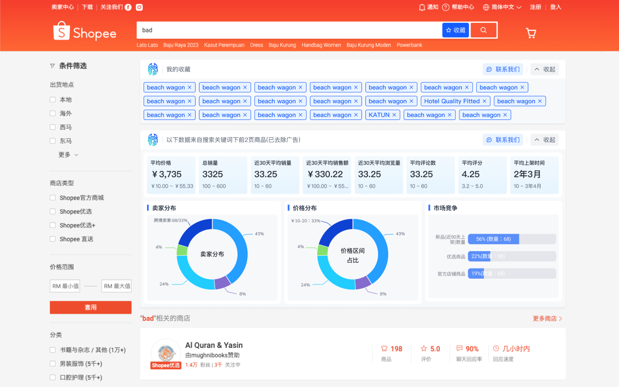Expand 更多 shipping locations

coord(68,155)
